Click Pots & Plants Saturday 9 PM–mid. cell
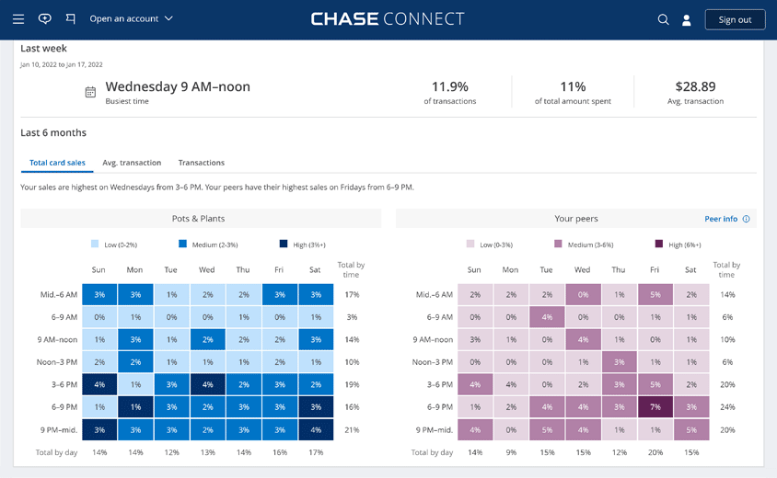 [316, 429]
